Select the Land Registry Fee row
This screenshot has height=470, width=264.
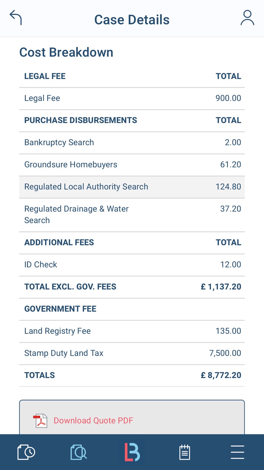pos(132,331)
